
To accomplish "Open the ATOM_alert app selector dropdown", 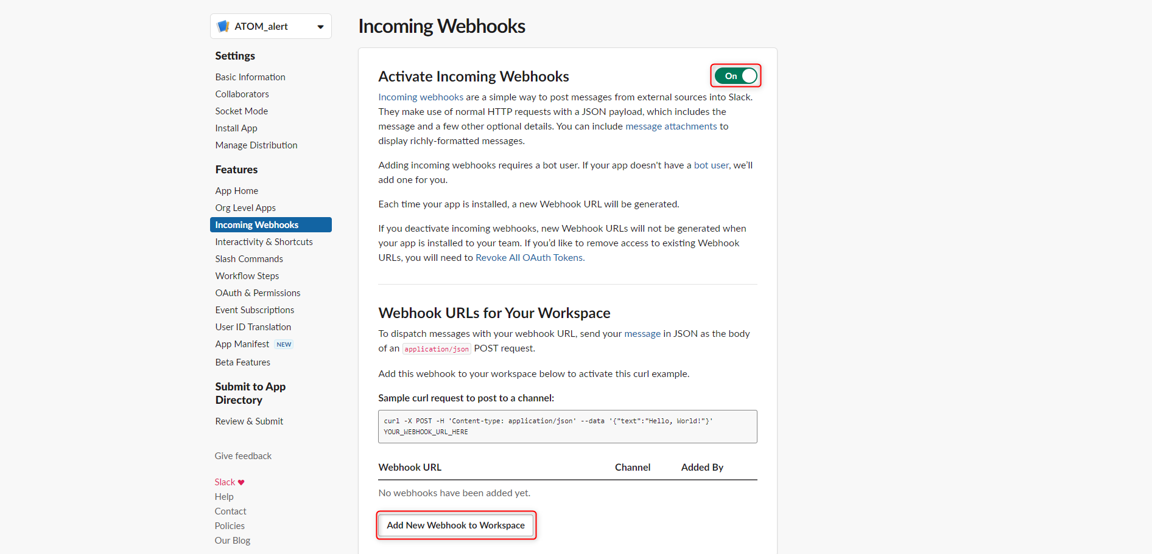I will pos(320,27).
